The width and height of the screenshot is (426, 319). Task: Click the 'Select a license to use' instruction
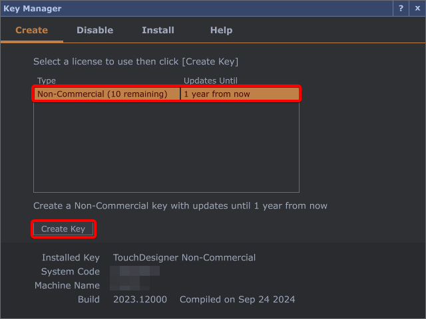[x=136, y=61]
